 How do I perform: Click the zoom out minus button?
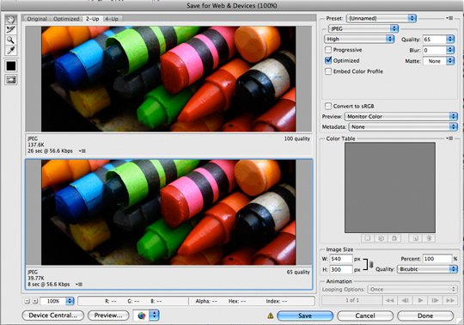tap(27, 301)
